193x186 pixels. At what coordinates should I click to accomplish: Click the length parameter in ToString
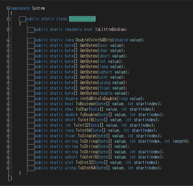(180, 141)
